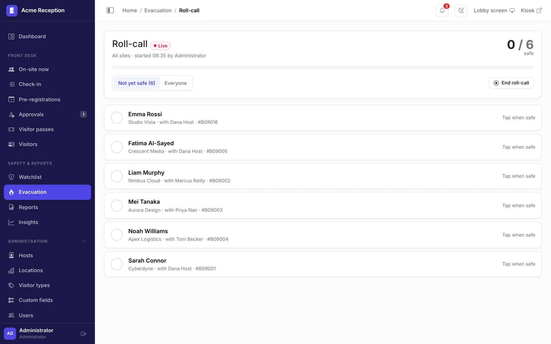Open Visitors in the sidebar
This screenshot has height=344, width=551.
[x=48, y=144]
